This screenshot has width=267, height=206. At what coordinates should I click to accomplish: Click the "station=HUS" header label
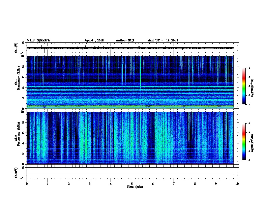click(125, 40)
